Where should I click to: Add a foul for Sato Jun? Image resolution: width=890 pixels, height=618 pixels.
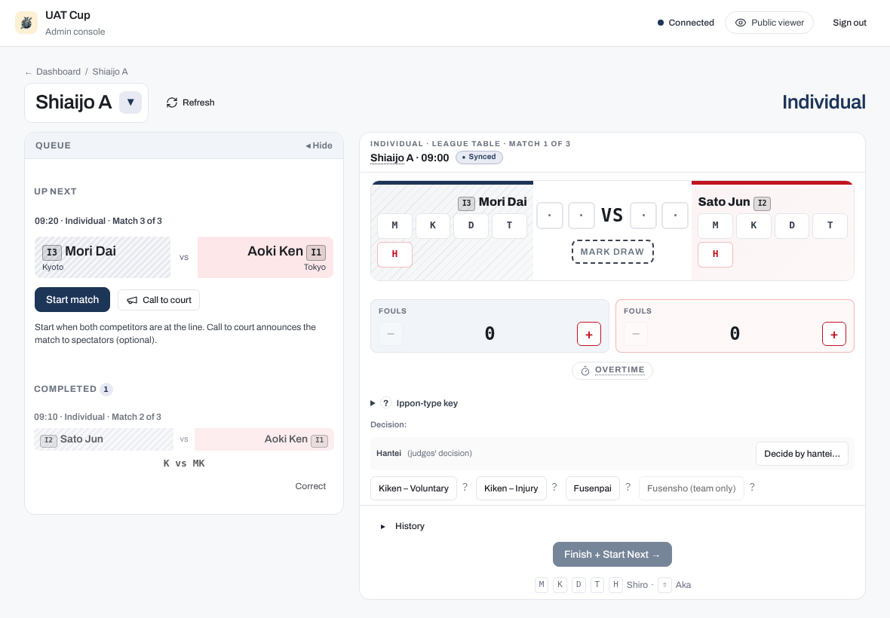[x=833, y=334]
